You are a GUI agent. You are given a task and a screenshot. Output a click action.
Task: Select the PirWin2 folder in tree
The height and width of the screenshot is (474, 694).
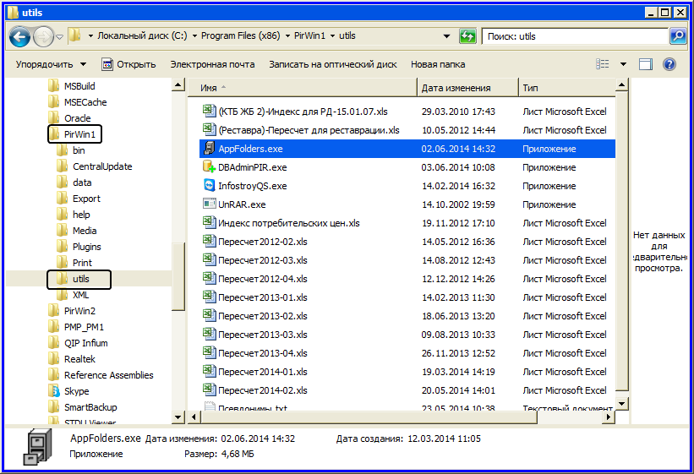tap(79, 311)
